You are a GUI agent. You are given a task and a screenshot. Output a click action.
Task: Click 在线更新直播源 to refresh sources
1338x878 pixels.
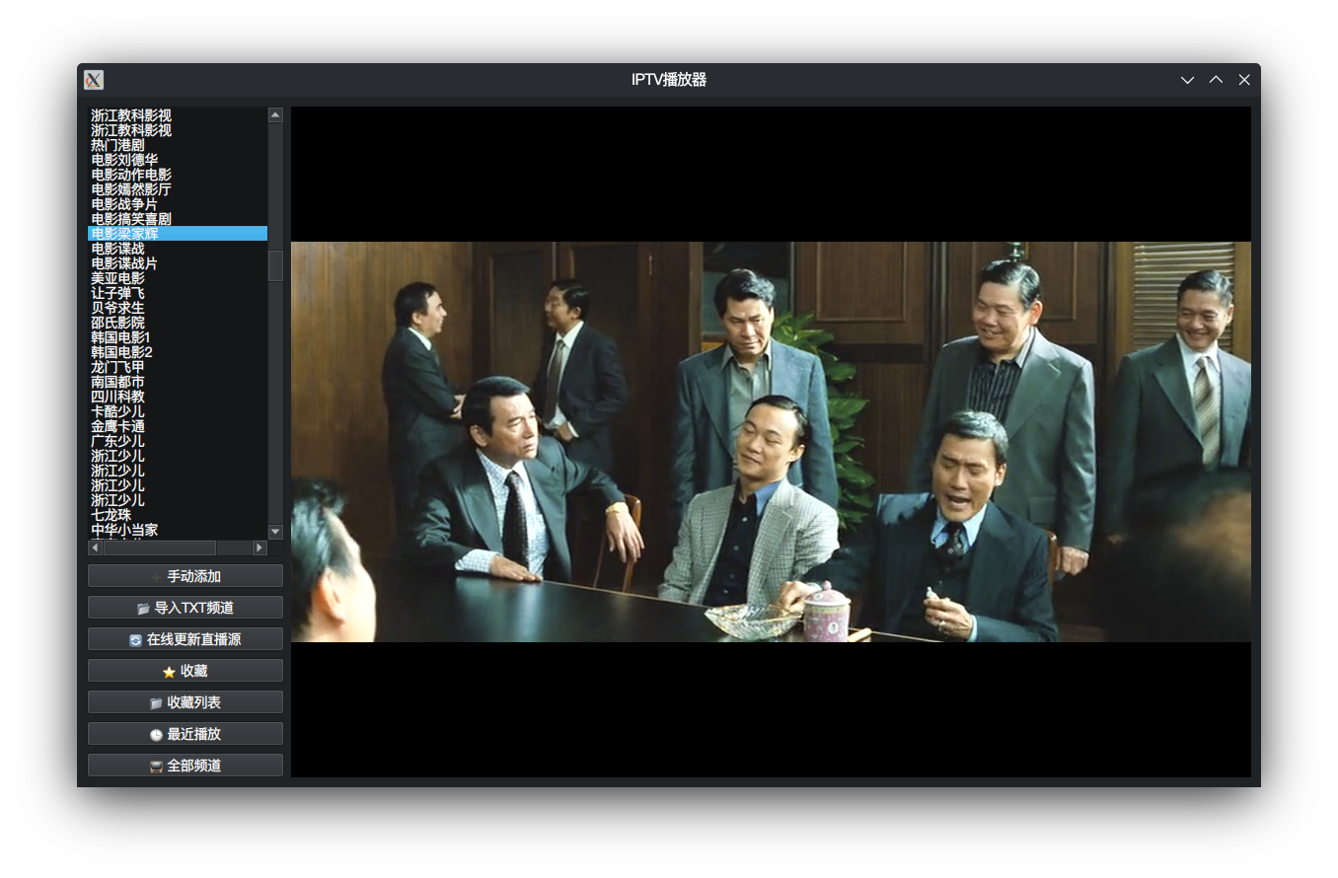point(186,639)
